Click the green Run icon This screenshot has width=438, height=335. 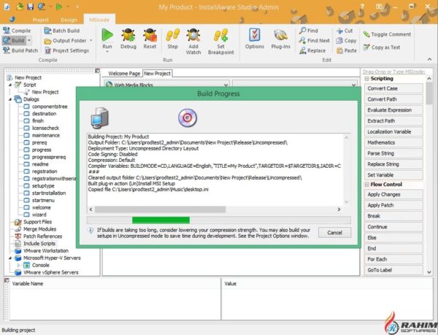[107, 35]
